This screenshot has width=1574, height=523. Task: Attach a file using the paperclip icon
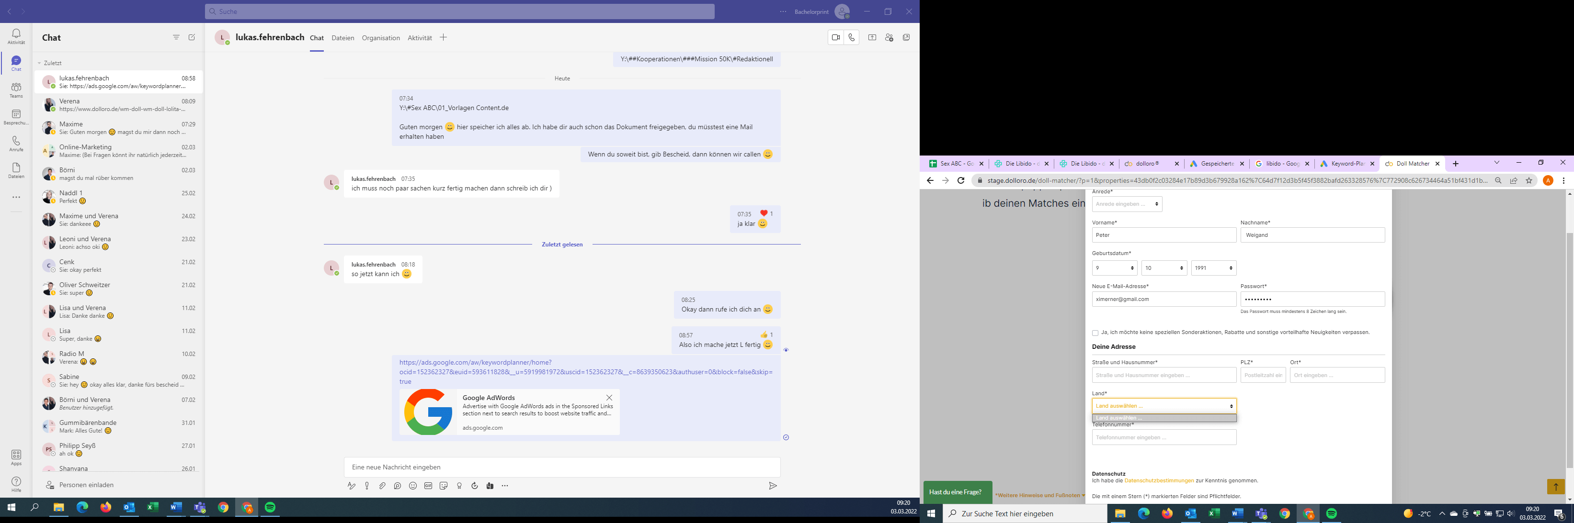pyautogui.click(x=382, y=486)
